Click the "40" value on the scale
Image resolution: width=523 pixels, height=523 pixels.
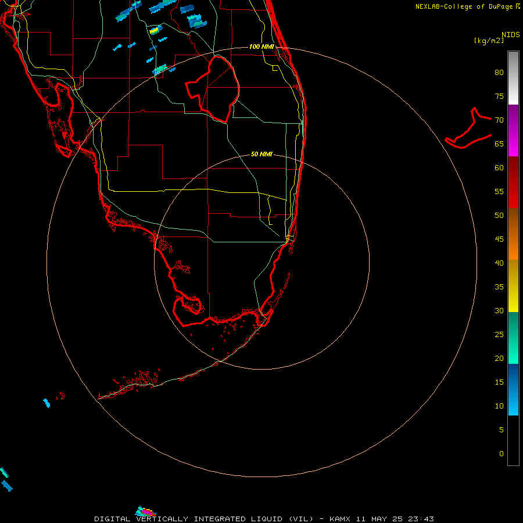pos(499,263)
